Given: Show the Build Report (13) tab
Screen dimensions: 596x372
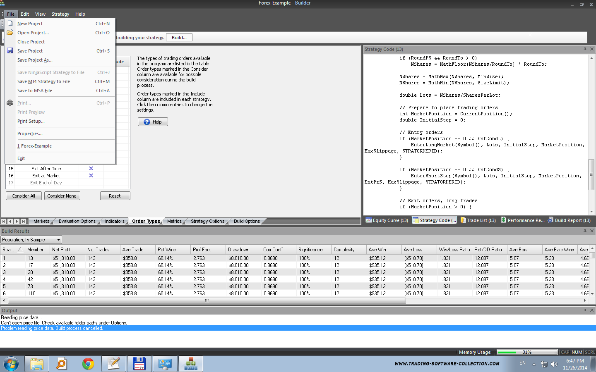Looking at the screenshot, I should tap(569, 220).
